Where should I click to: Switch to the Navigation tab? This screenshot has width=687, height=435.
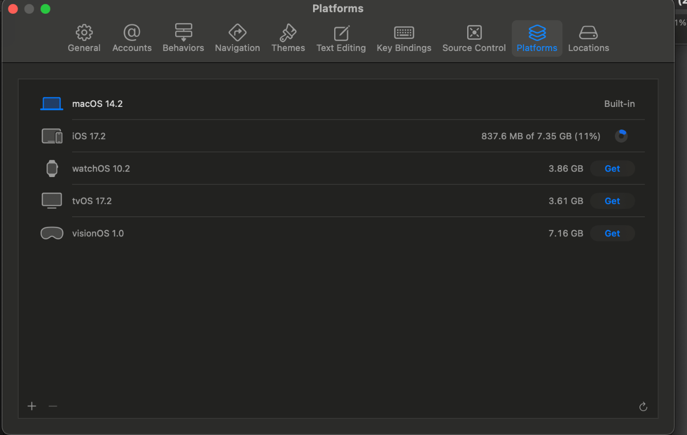pos(237,39)
